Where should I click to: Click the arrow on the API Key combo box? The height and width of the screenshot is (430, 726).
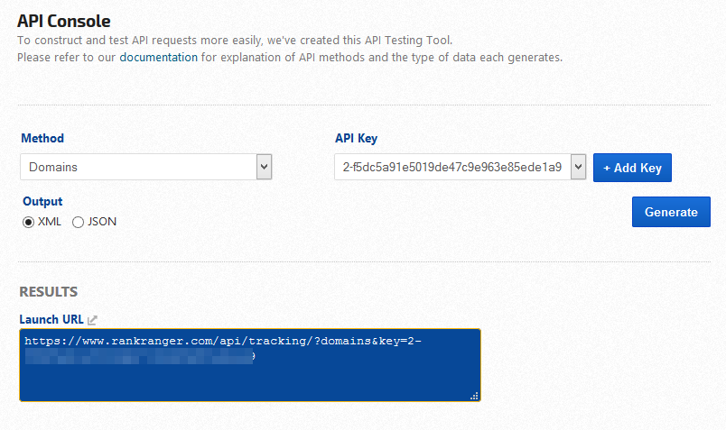tap(578, 167)
